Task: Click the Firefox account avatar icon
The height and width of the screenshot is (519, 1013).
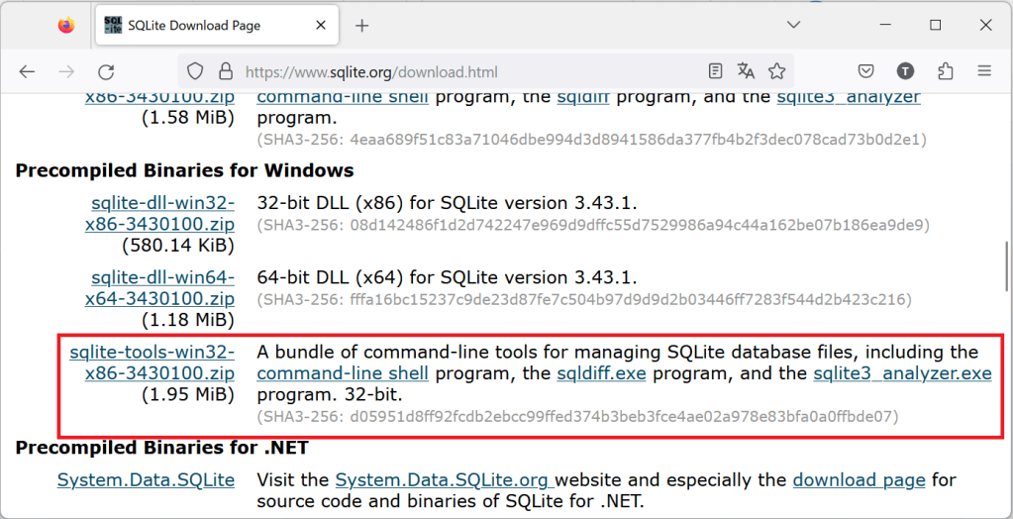Action: tap(905, 71)
